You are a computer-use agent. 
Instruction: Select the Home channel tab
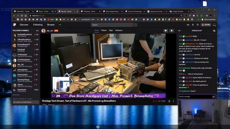[x=97, y=30]
